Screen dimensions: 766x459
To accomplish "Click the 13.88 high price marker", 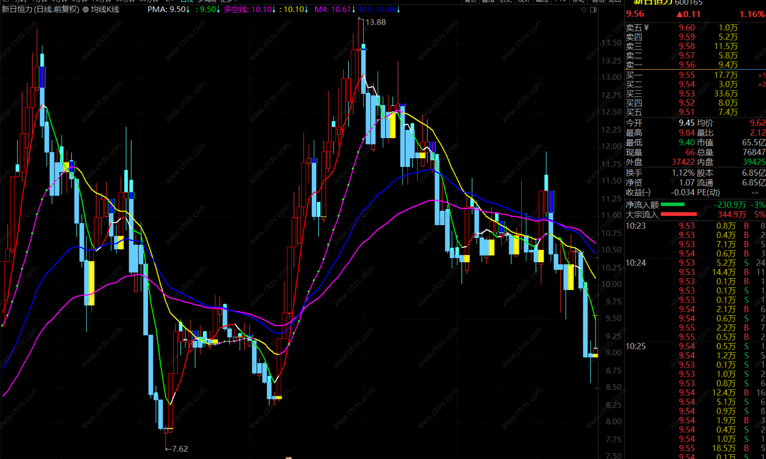I will (x=375, y=22).
